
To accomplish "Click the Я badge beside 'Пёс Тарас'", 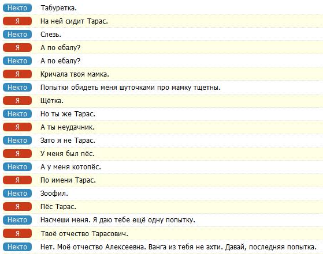I will [x=17, y=207].
